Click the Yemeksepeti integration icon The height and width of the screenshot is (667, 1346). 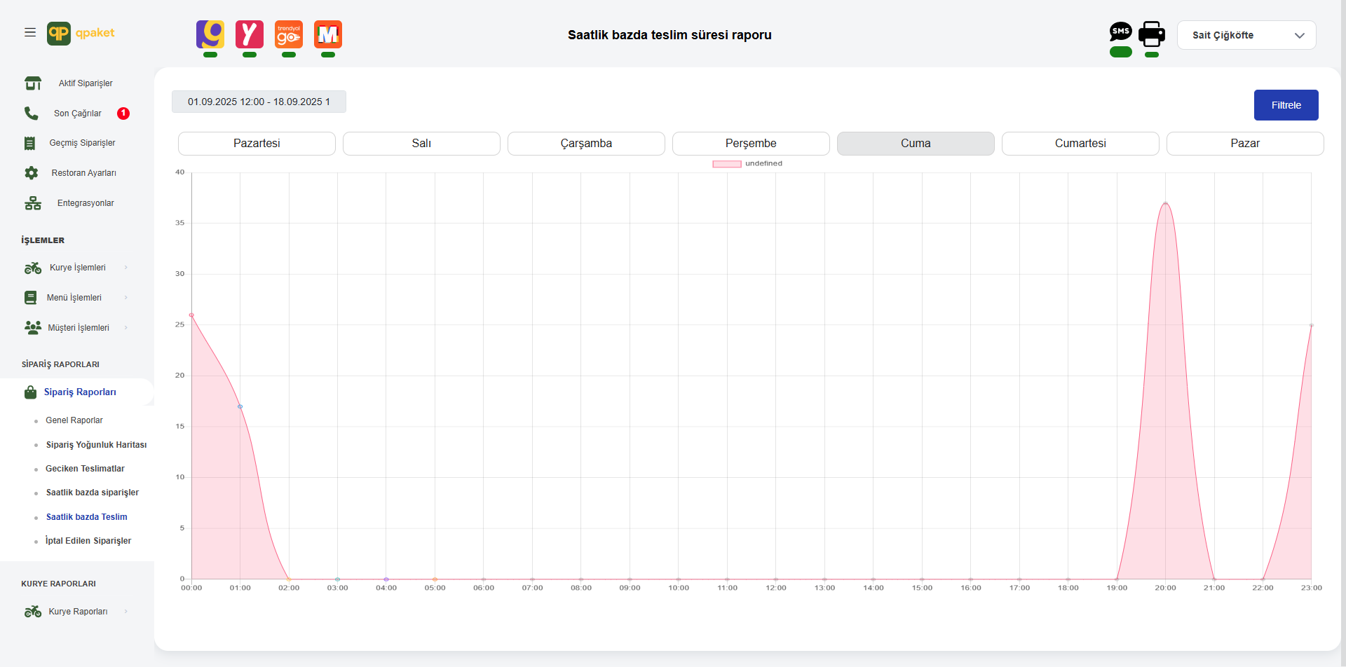(x=250, y=34)
